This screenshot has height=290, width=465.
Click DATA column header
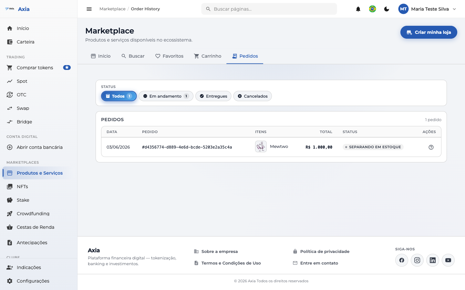point(112,132)
